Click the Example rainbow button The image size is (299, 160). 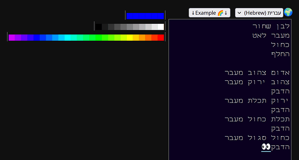click(x=209, y=13)
